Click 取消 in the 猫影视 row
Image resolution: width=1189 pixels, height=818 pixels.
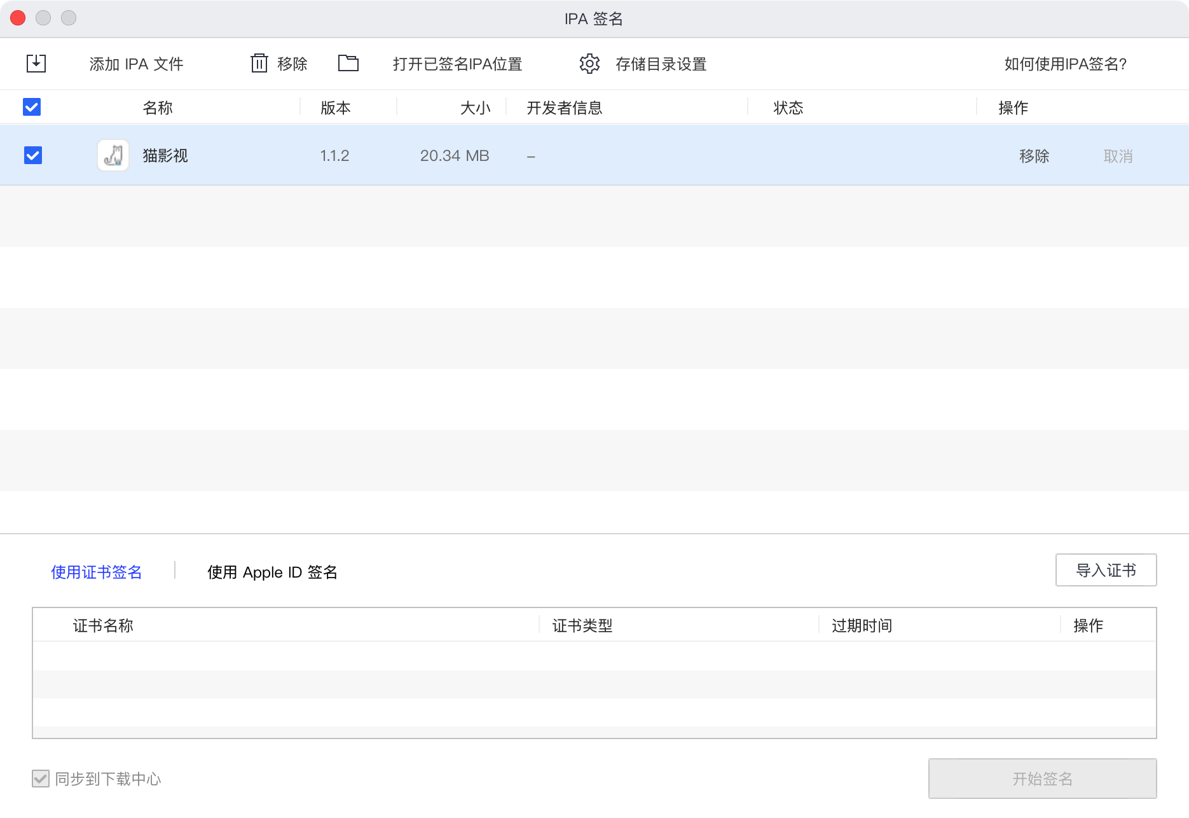[1118, 156]
